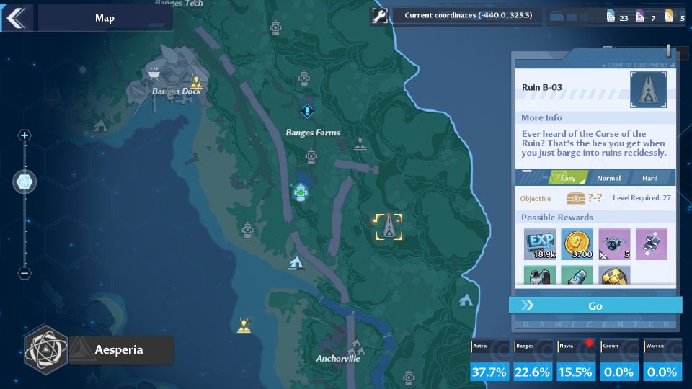Click the supply pod icon above Banges Farms quest marker
The width and height of the screenshot is (692, 389).
click(x=303, y=78)
